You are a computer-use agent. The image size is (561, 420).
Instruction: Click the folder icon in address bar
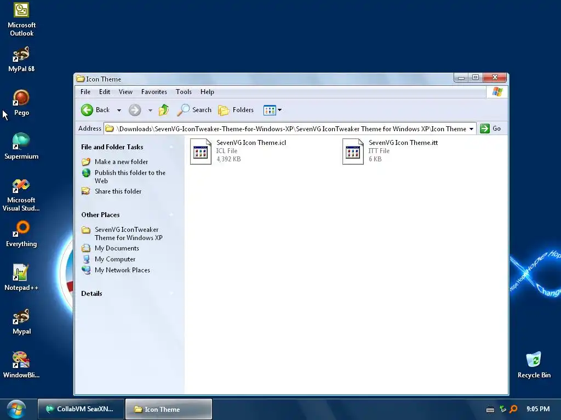[110, 129]
